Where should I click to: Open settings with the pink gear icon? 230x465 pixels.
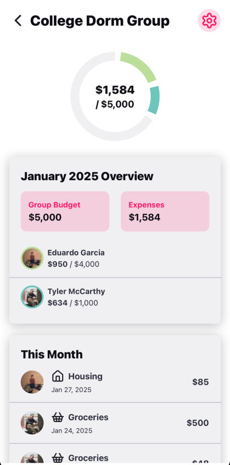209,20
